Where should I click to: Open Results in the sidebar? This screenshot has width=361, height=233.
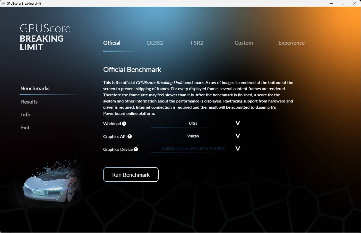click(x=29, y=102)
